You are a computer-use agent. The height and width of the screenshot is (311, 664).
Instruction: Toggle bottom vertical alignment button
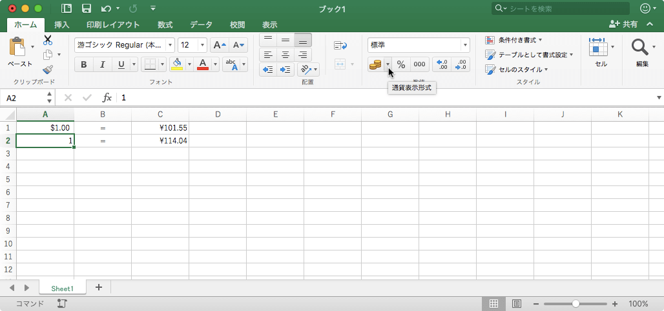click(303, 40)
